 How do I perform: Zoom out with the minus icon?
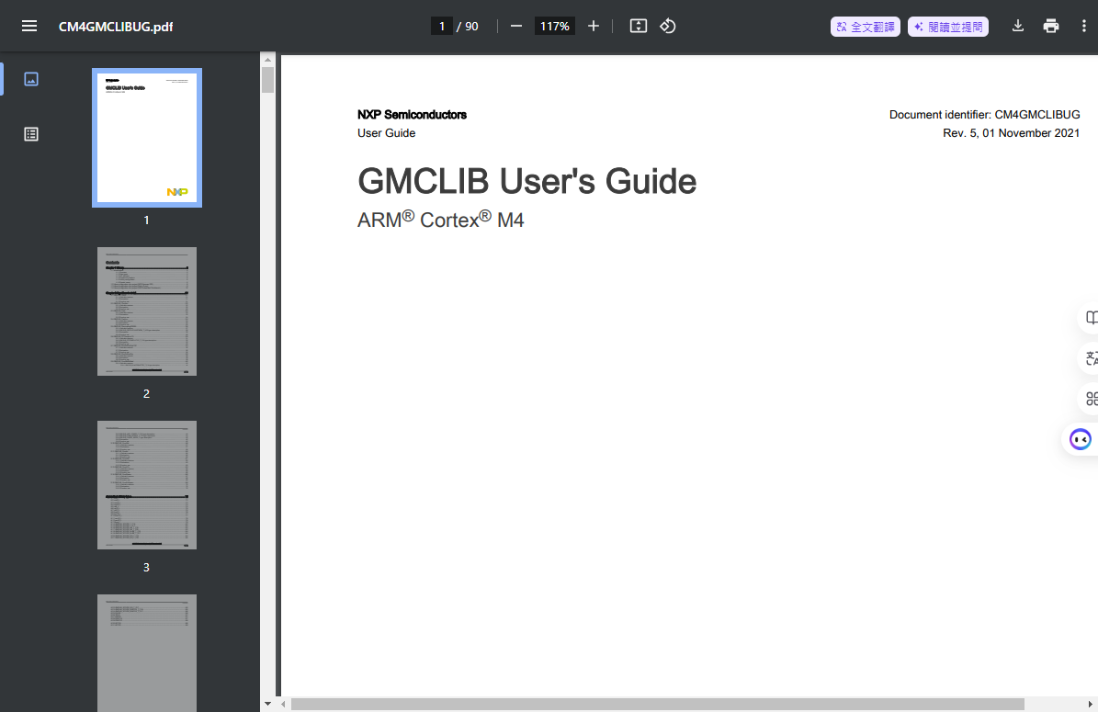pyautogui.click(x=516, y=26)
